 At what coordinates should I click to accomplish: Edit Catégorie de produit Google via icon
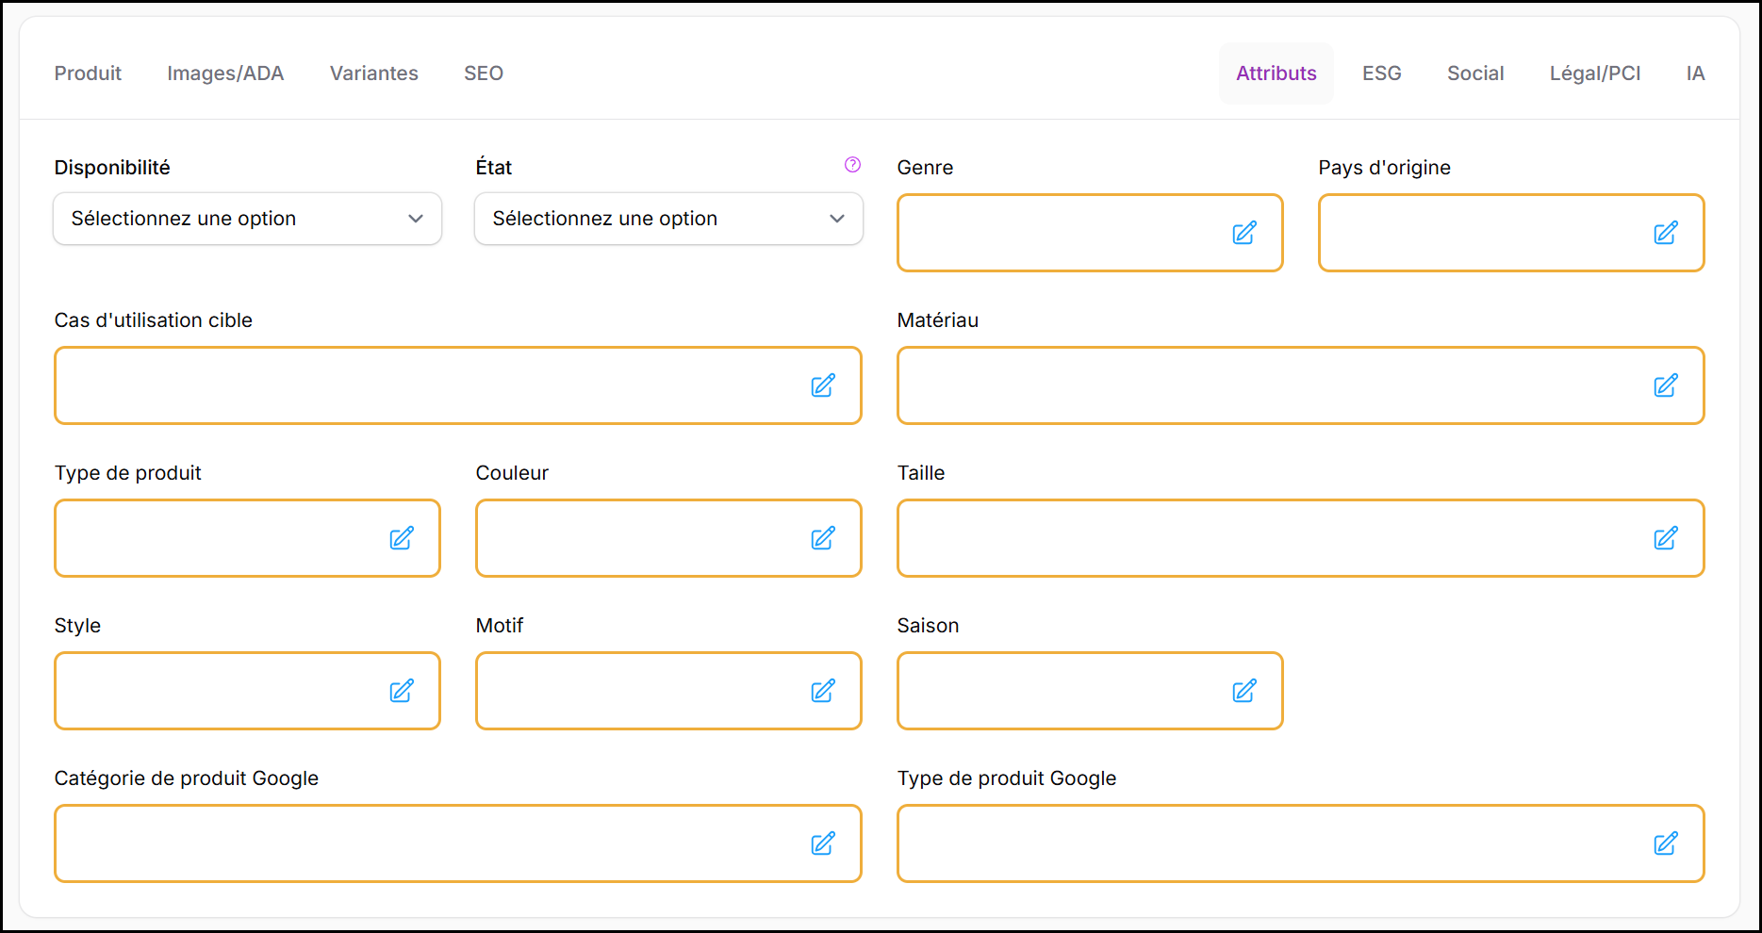(822, 843)
